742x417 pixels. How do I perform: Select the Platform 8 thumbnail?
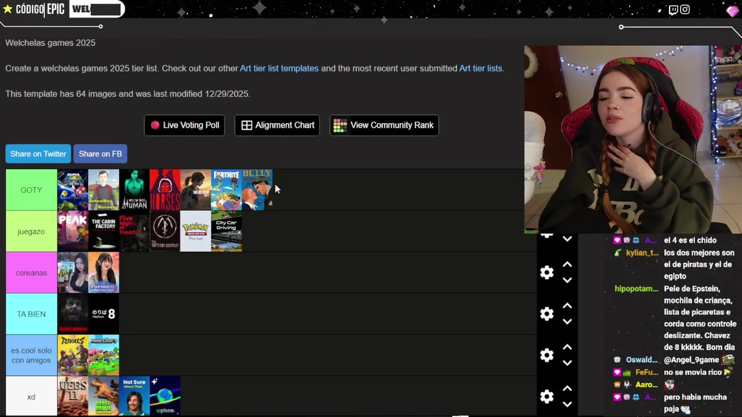tap(103, 314)
